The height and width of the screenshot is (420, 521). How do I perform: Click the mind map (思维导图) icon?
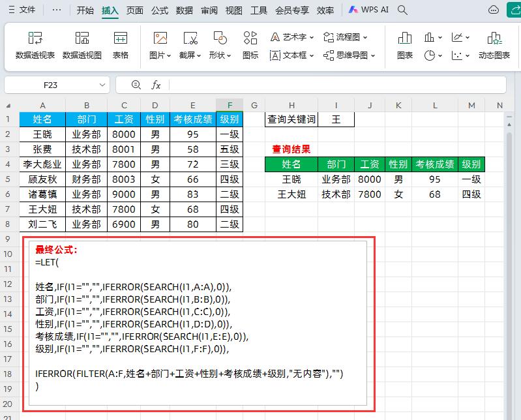tap(329, 55)
